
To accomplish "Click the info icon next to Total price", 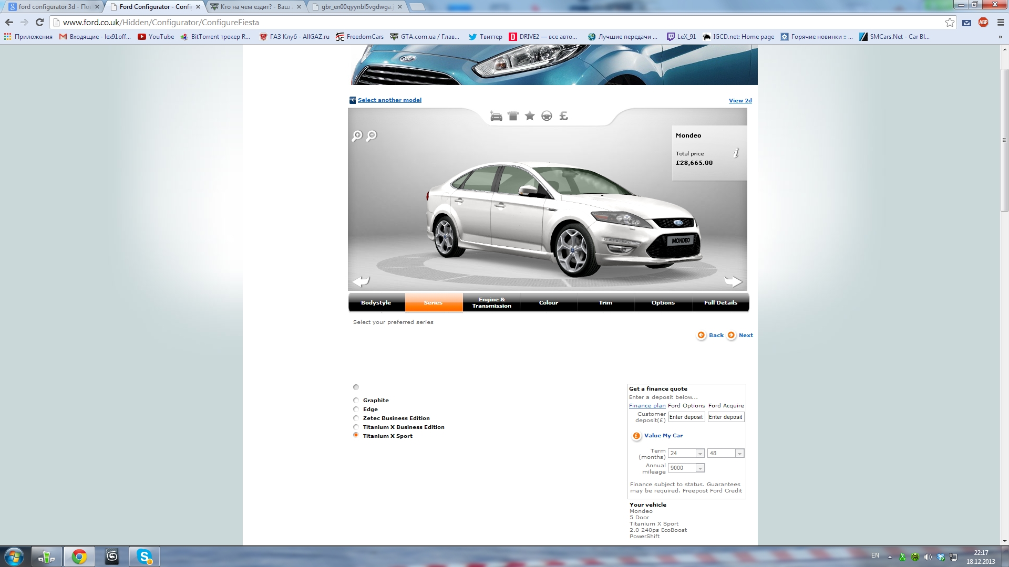I will [736, 153].
